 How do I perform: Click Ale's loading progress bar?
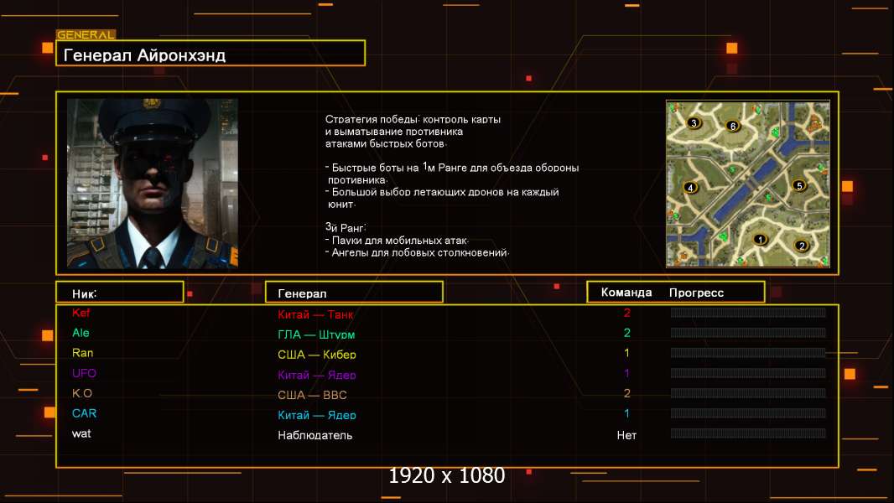(748, 332)
